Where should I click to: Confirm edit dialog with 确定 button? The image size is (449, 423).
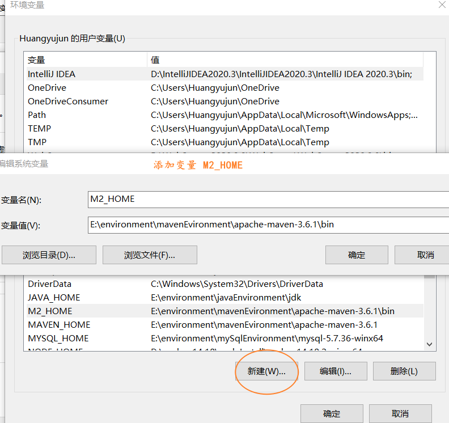357,255
